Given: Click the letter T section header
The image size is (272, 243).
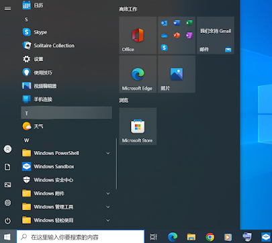Looking at the screenshot, I should pos(66,113).
